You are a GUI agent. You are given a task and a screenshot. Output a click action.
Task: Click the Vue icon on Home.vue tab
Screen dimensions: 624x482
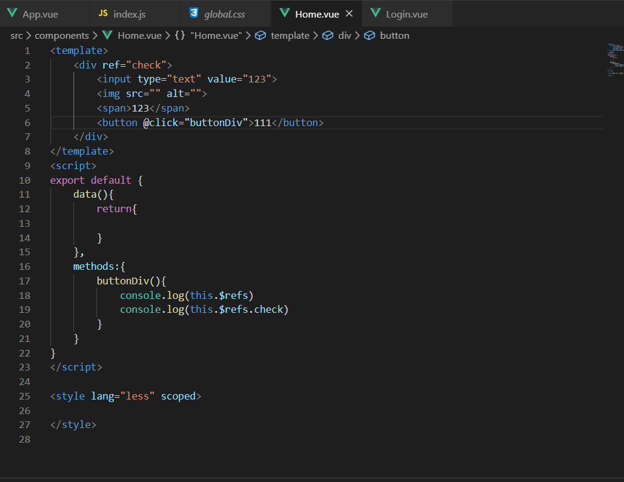(285, 13)
